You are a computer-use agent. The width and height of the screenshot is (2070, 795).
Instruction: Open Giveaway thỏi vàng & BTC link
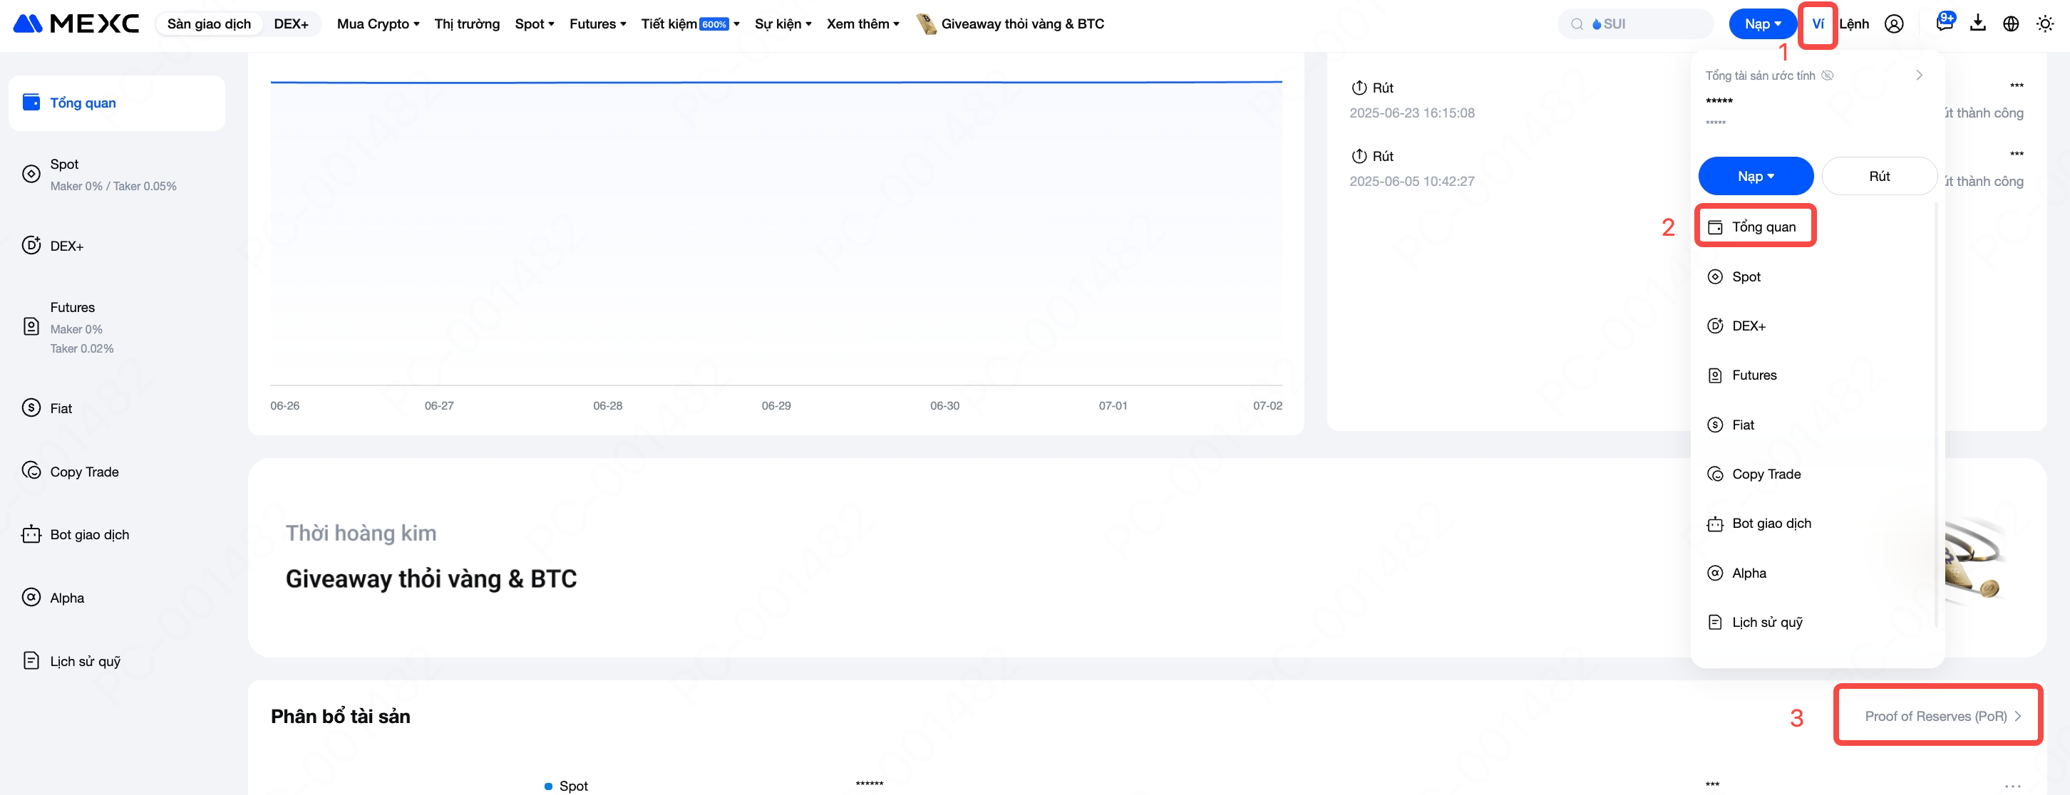[x=1022, y=24]
